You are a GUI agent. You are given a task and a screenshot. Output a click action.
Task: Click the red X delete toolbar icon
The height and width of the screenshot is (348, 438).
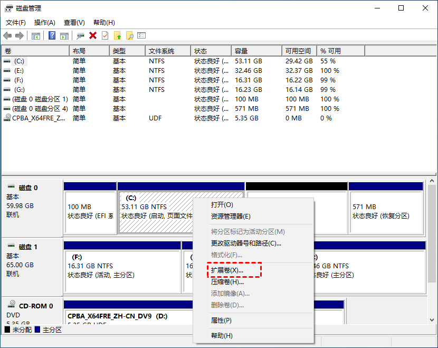click(x=93, y=35)
